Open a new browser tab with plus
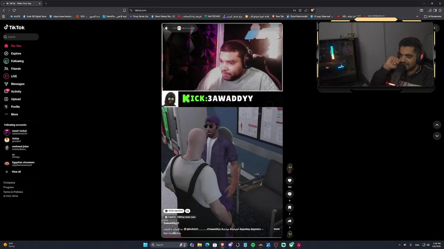The image size is (444, 249). click(46, 3)
